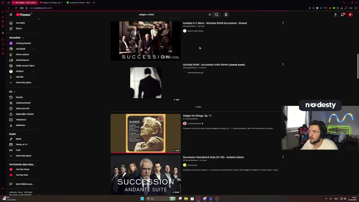Open the browser snapshot icon in toolbar
The width and height of the screenshot is (359, 202).
(x=313, y=8)
